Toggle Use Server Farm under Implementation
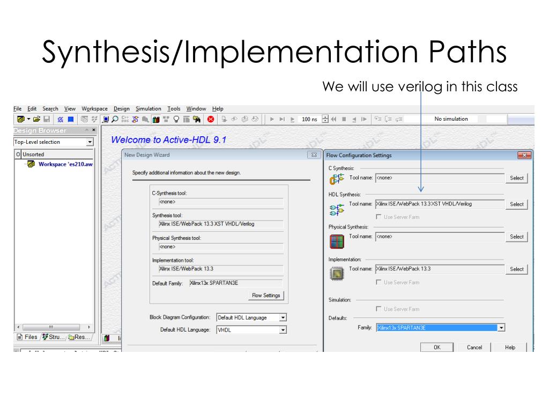The width and height of the screenshot is (549, 412). [379, 282]
